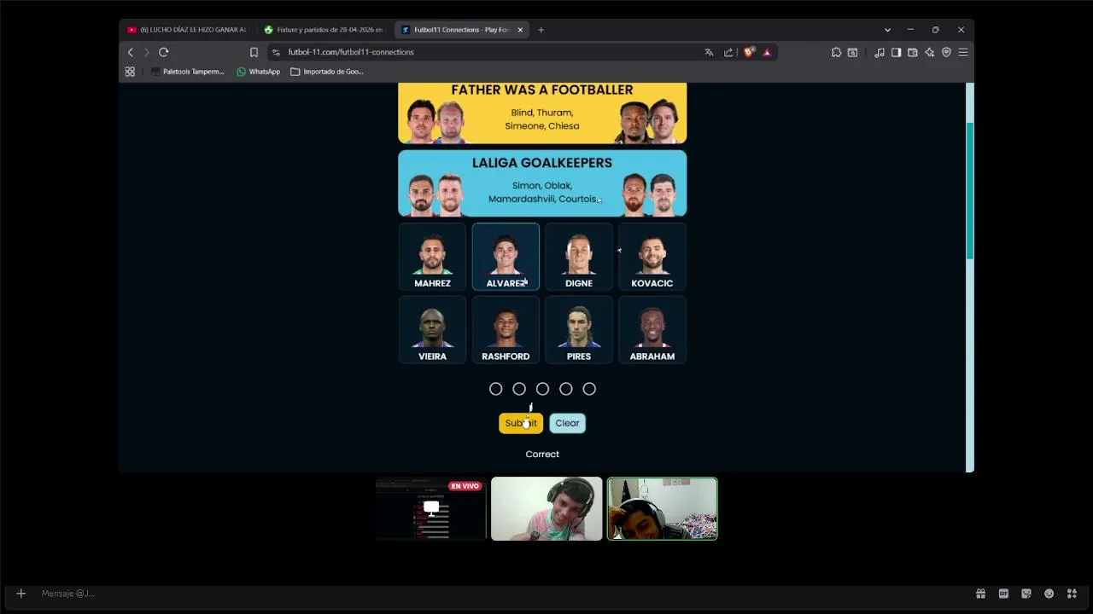
Task: Toggle the browser sidebar panel icon
Action: (896, 52)
